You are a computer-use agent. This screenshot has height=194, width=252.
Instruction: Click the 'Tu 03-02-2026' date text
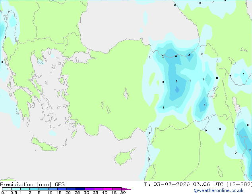(167, 184)
